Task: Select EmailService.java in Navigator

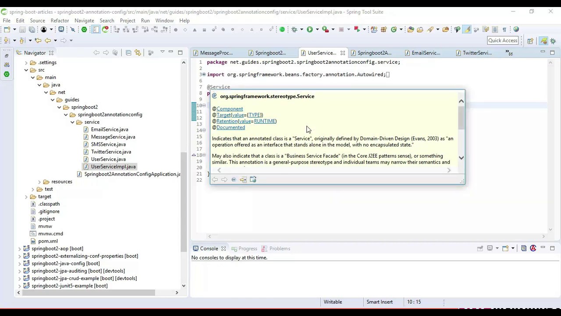Action: point(110,129)
